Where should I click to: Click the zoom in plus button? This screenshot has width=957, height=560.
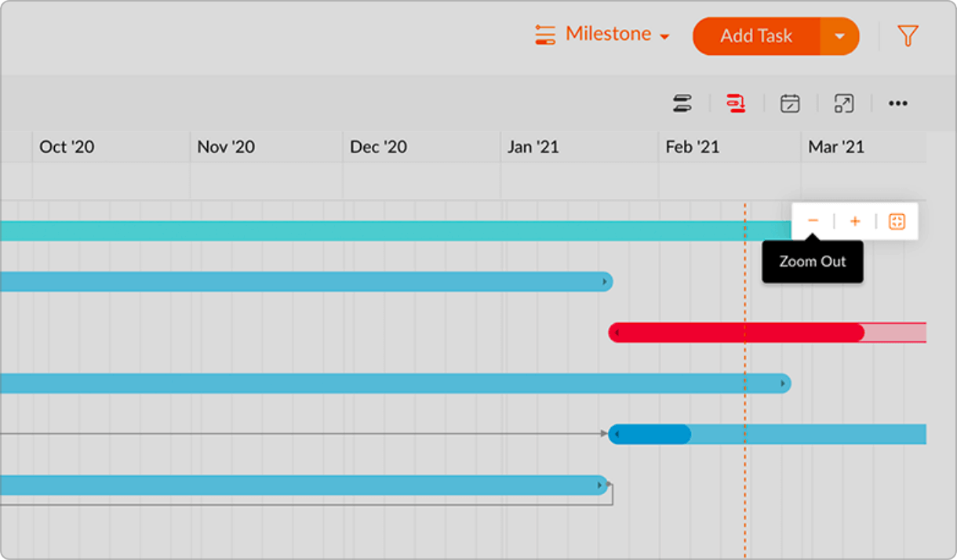(855, 222)
